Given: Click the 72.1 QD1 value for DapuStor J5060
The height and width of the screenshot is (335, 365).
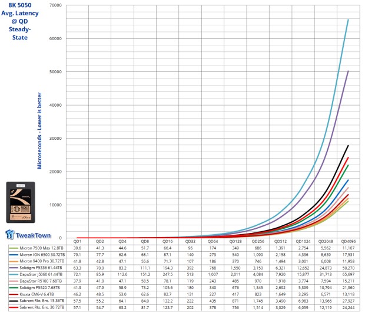Looking at the screenshot, I should click(77, 274).
